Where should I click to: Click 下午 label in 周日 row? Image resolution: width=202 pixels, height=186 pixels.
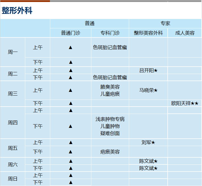(x=38, y=182)
